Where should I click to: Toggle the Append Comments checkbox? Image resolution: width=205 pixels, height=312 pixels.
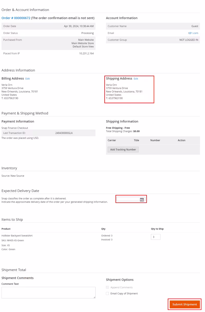click(108, 287)
